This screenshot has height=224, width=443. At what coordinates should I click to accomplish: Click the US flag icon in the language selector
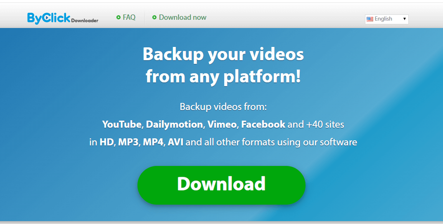[370, 19]
